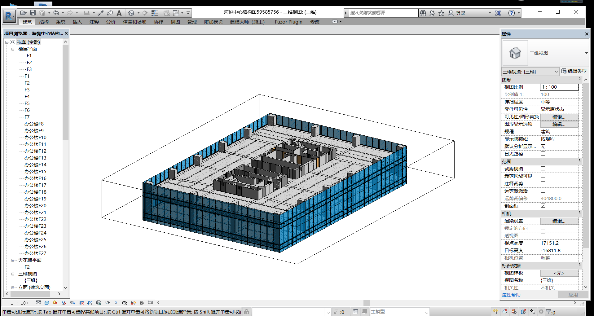
Task: Select the Text tool (A icon)
Action: point(119,13)
